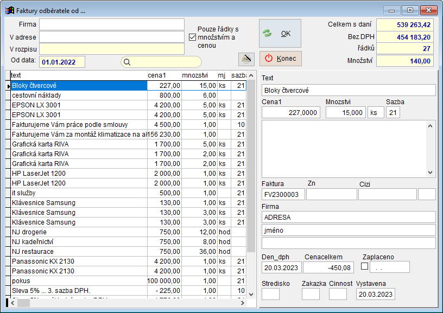Screen dimensions: 443x313
Task: Click the Vystavena field 20.03.2023
Action: pyautogui.click(x=376, y=294)
